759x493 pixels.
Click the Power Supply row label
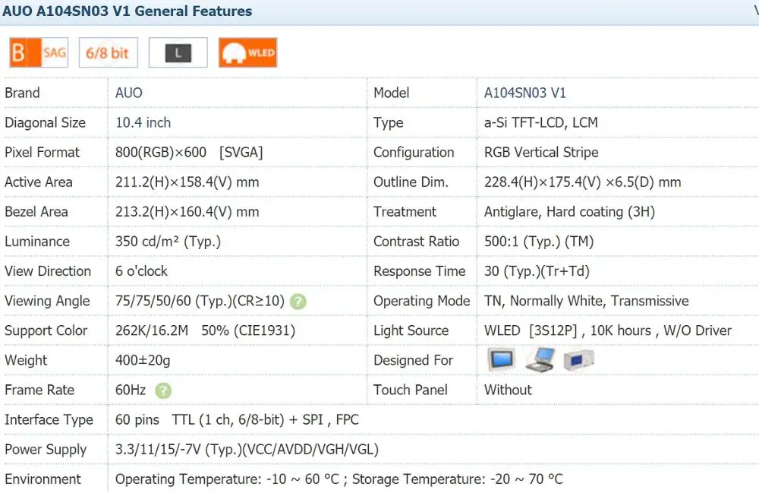(x=46, y=450)
